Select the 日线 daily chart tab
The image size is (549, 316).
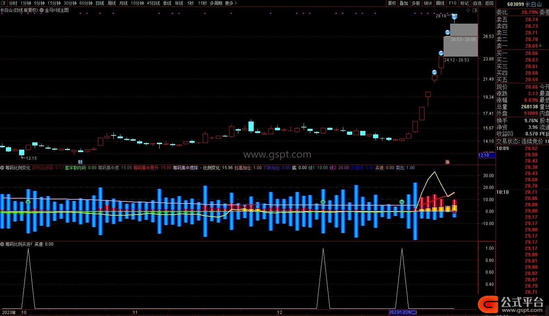[x=100, y=3]
